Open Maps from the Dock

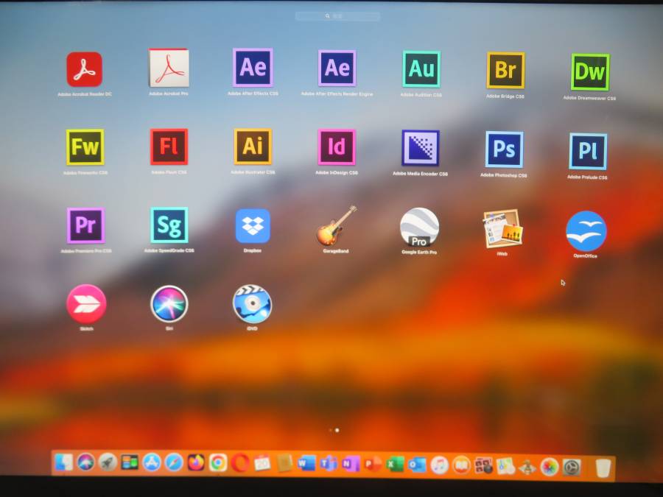click(x=505, y=467)
